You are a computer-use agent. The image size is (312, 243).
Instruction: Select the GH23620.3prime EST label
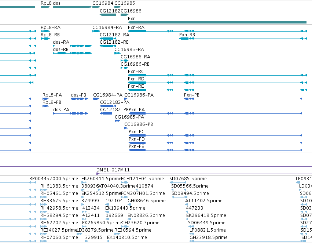140,223
